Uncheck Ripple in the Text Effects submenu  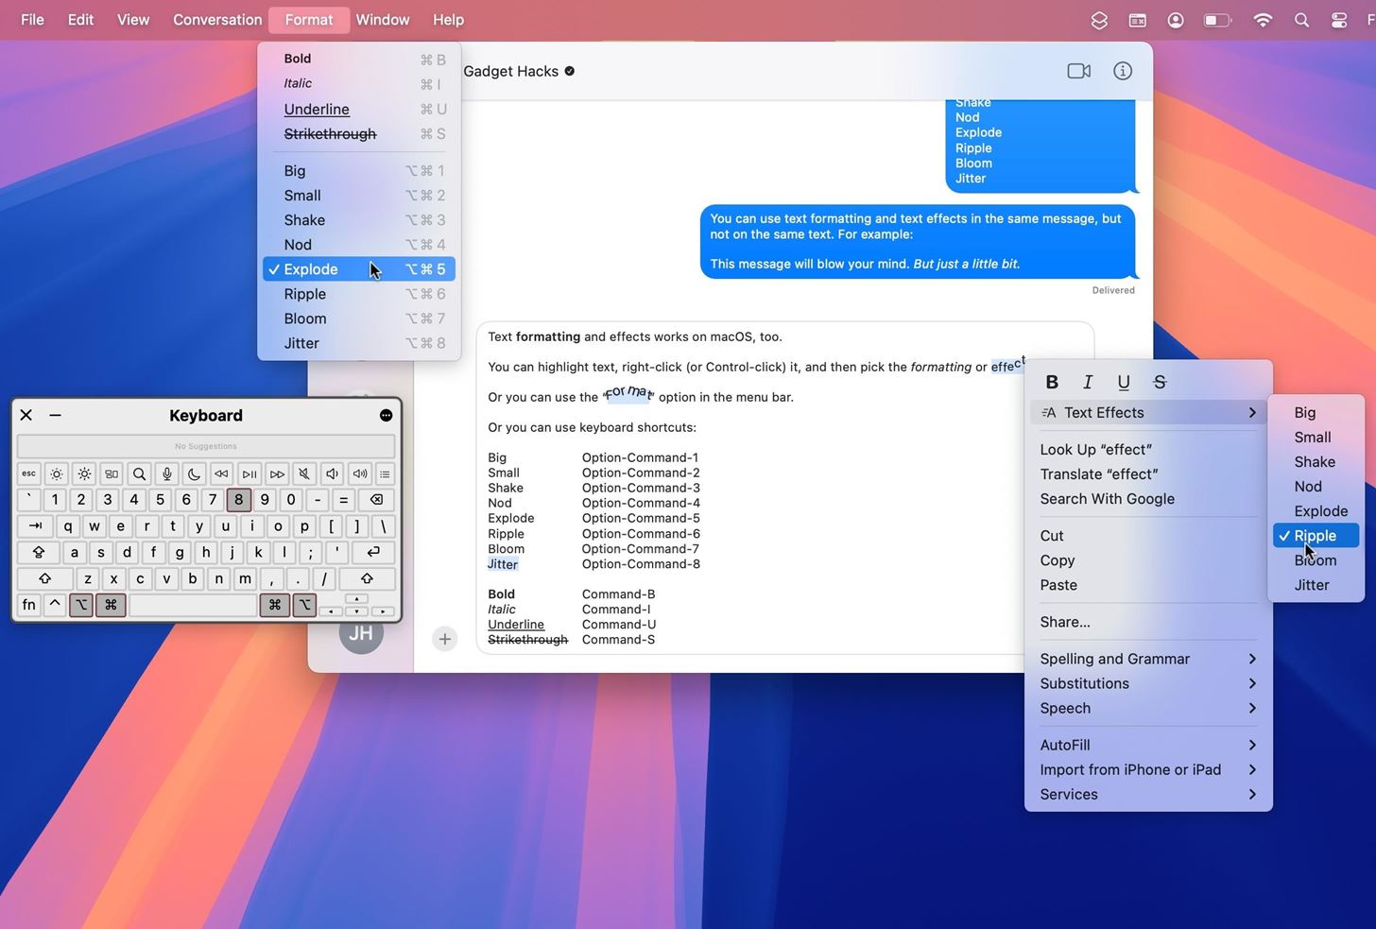[x=1316, y=536]
